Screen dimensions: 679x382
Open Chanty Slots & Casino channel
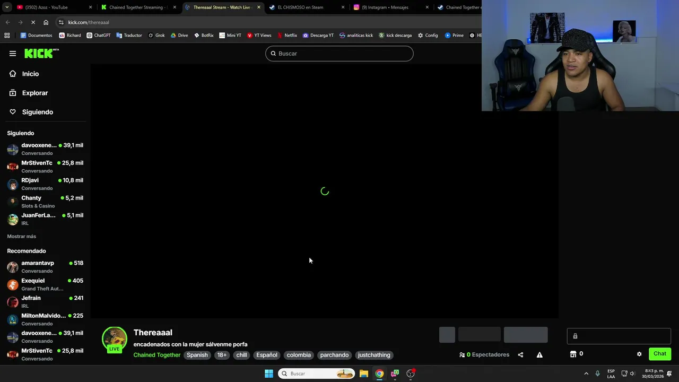point(45,202)
